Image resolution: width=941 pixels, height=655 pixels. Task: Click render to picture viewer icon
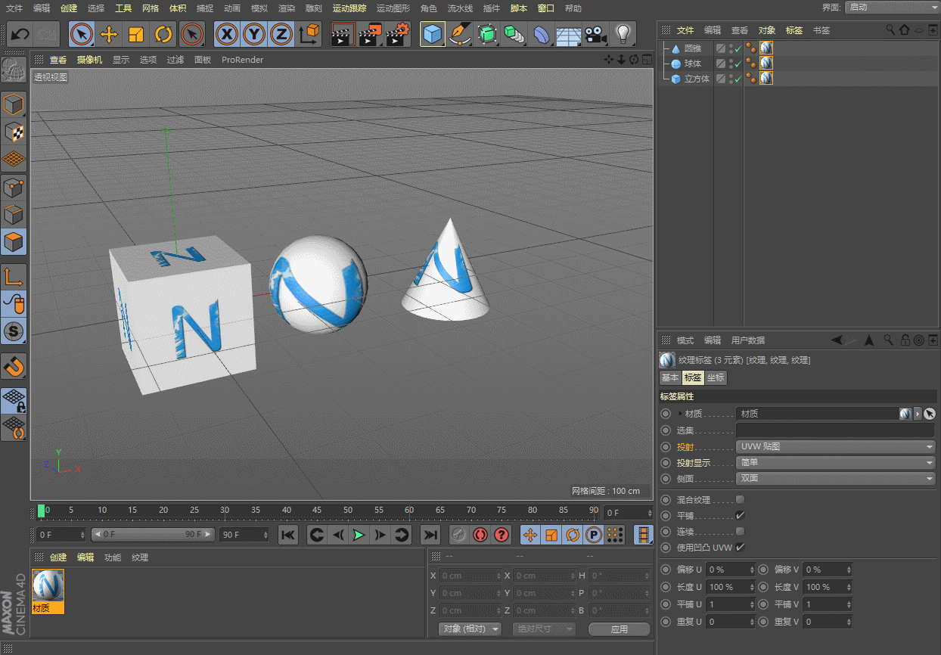click(370, 34)
